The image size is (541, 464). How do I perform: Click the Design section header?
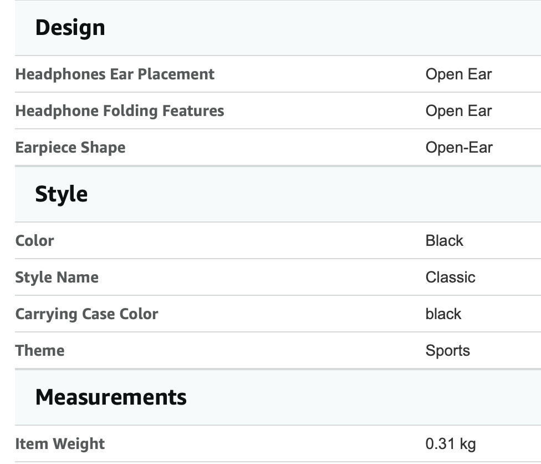278,28
